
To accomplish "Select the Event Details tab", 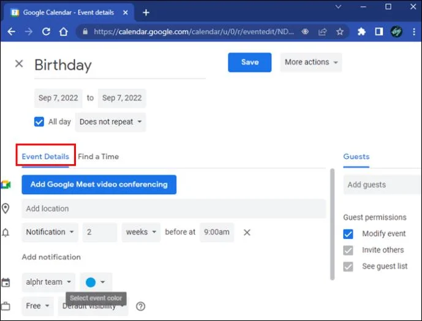I will (45, 156).
